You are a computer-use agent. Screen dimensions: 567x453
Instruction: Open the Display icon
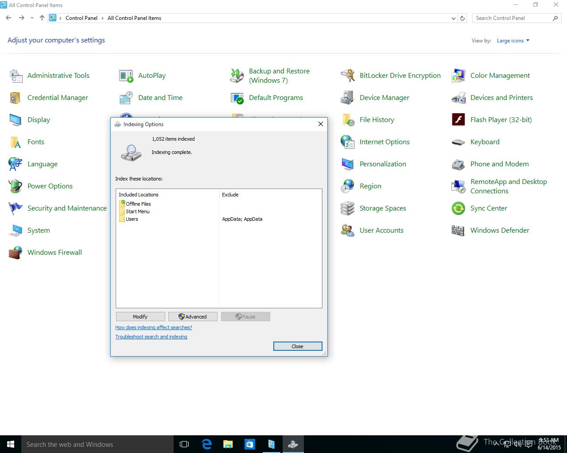pyautogui.click(x=16, y=120)
